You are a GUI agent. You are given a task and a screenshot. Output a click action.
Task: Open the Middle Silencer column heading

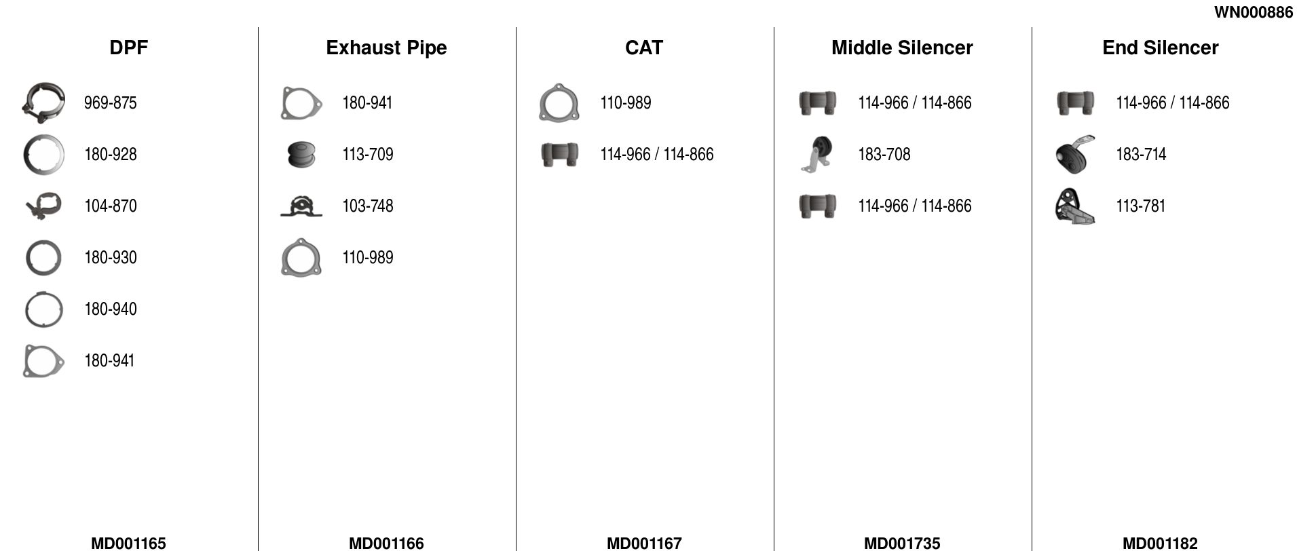coord(902,47)
